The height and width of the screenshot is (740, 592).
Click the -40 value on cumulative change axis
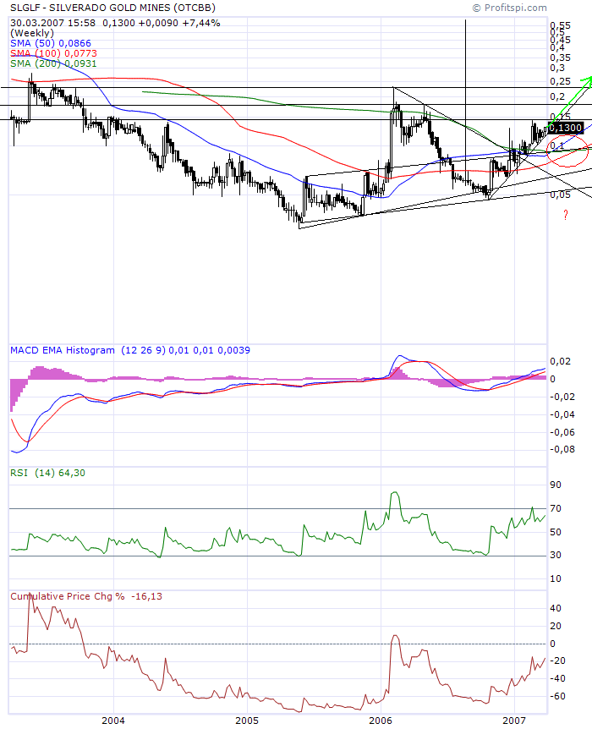tap(558, 678)
